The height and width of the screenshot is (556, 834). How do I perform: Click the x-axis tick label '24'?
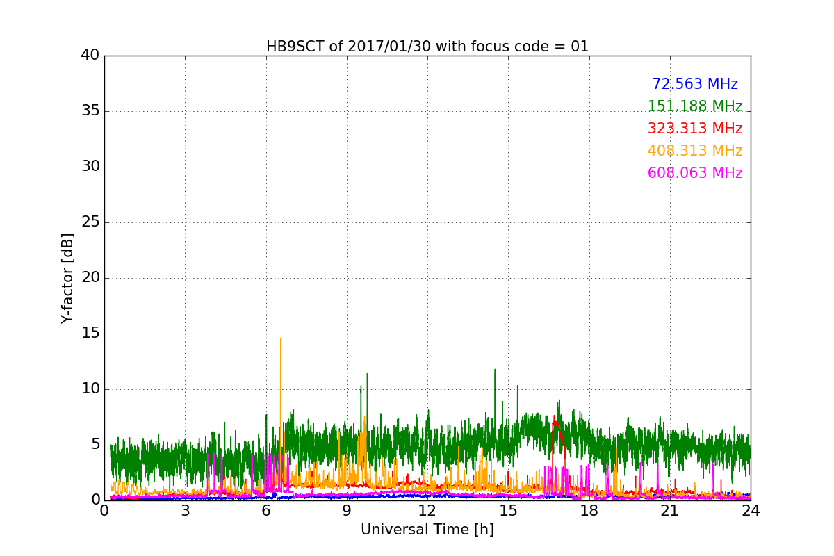click(751, 511)
